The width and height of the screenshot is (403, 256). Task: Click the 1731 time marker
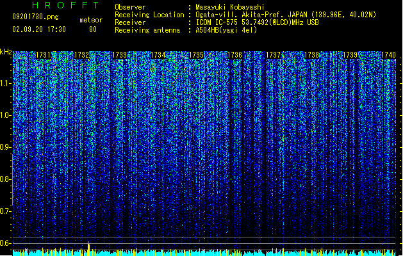43,55
